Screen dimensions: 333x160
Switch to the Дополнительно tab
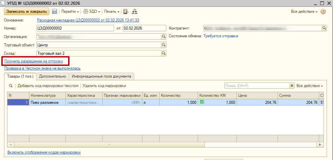pos(52,76)
